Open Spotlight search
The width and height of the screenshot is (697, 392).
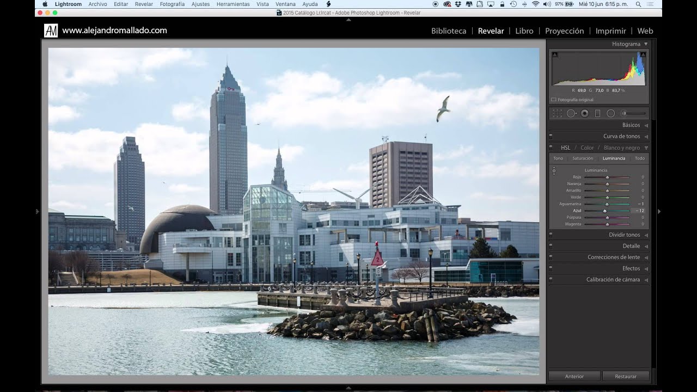pos(638,4)
